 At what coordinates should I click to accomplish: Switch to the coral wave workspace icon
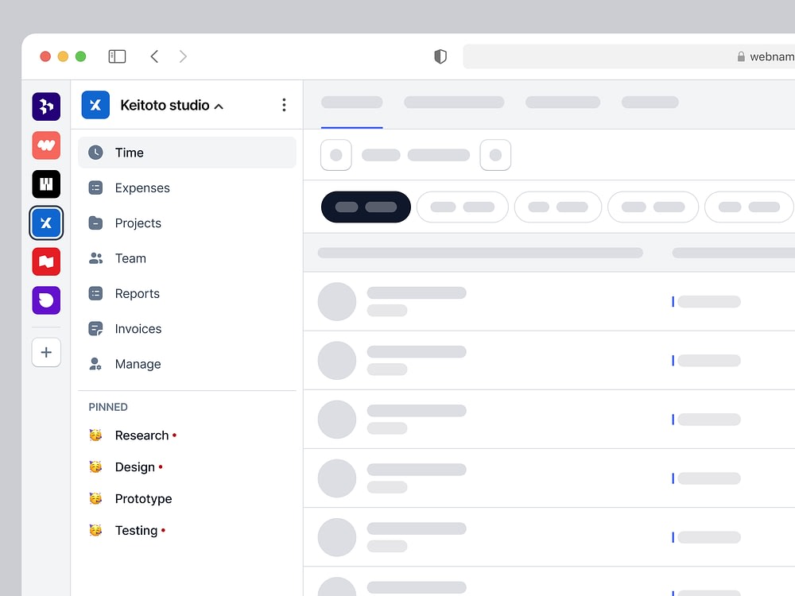[46, 145]
